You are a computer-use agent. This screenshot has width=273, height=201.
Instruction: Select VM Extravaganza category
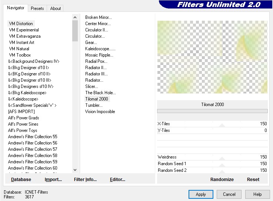click(25, 36)
